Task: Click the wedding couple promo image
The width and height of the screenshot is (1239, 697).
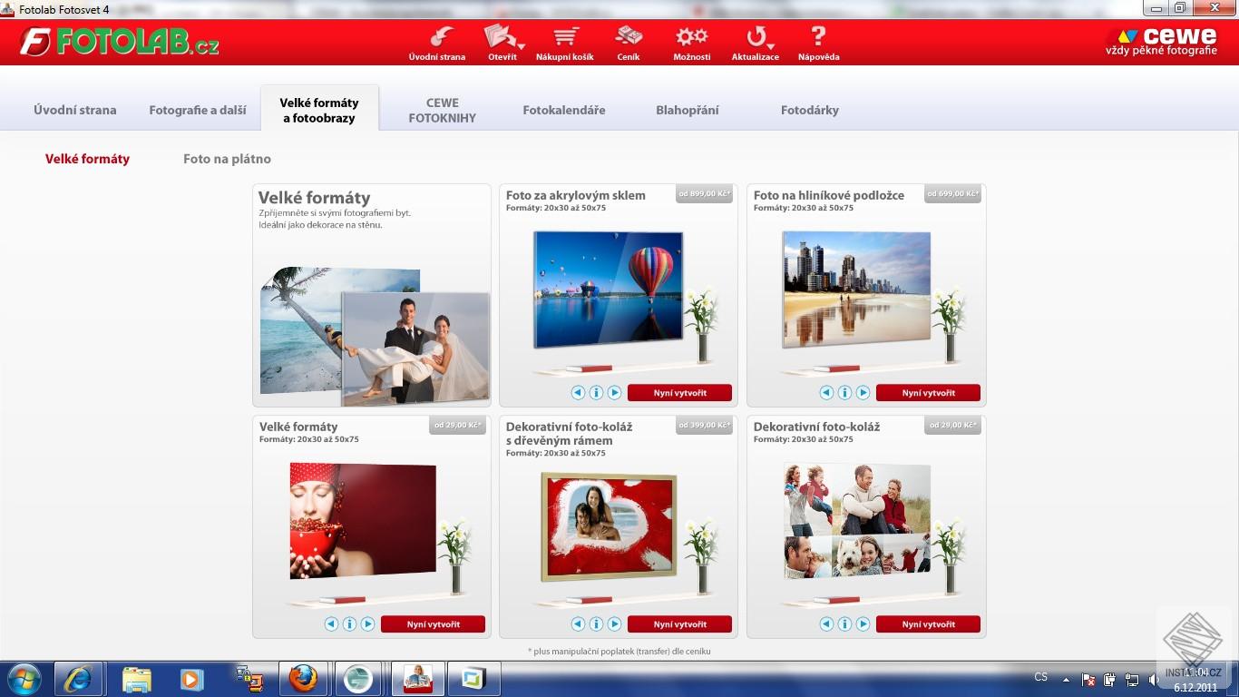Action: click(415, 348)
